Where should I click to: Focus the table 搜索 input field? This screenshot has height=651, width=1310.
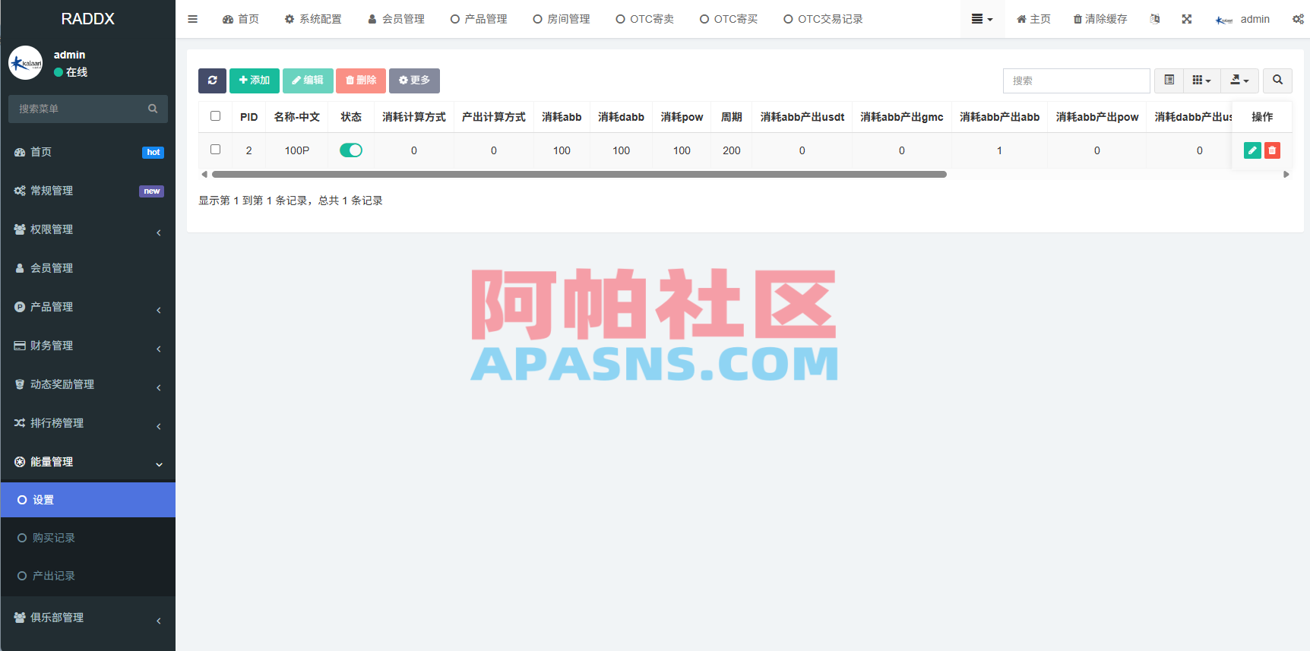1076,81
